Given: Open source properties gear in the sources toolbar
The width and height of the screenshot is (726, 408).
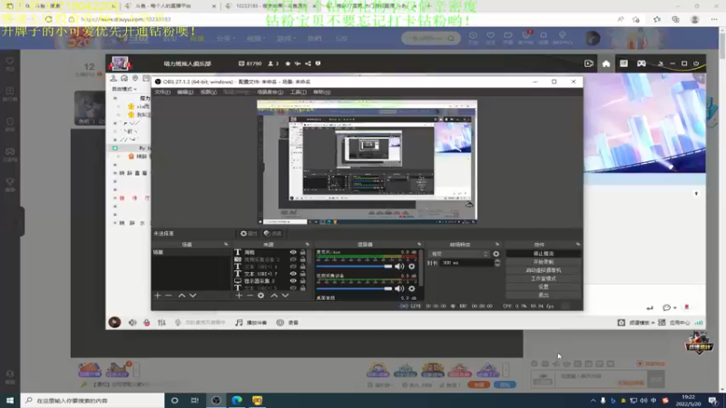Looking at the screenshot, I should (261, 296).
